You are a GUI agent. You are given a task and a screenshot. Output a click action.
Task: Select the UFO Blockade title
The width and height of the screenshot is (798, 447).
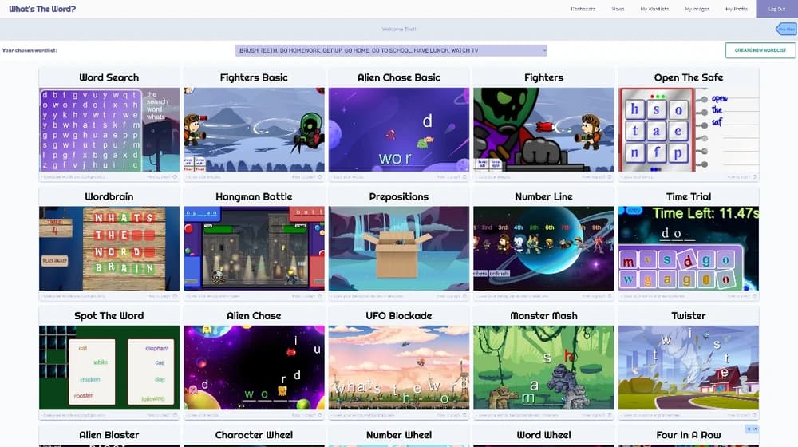point(399,315)
